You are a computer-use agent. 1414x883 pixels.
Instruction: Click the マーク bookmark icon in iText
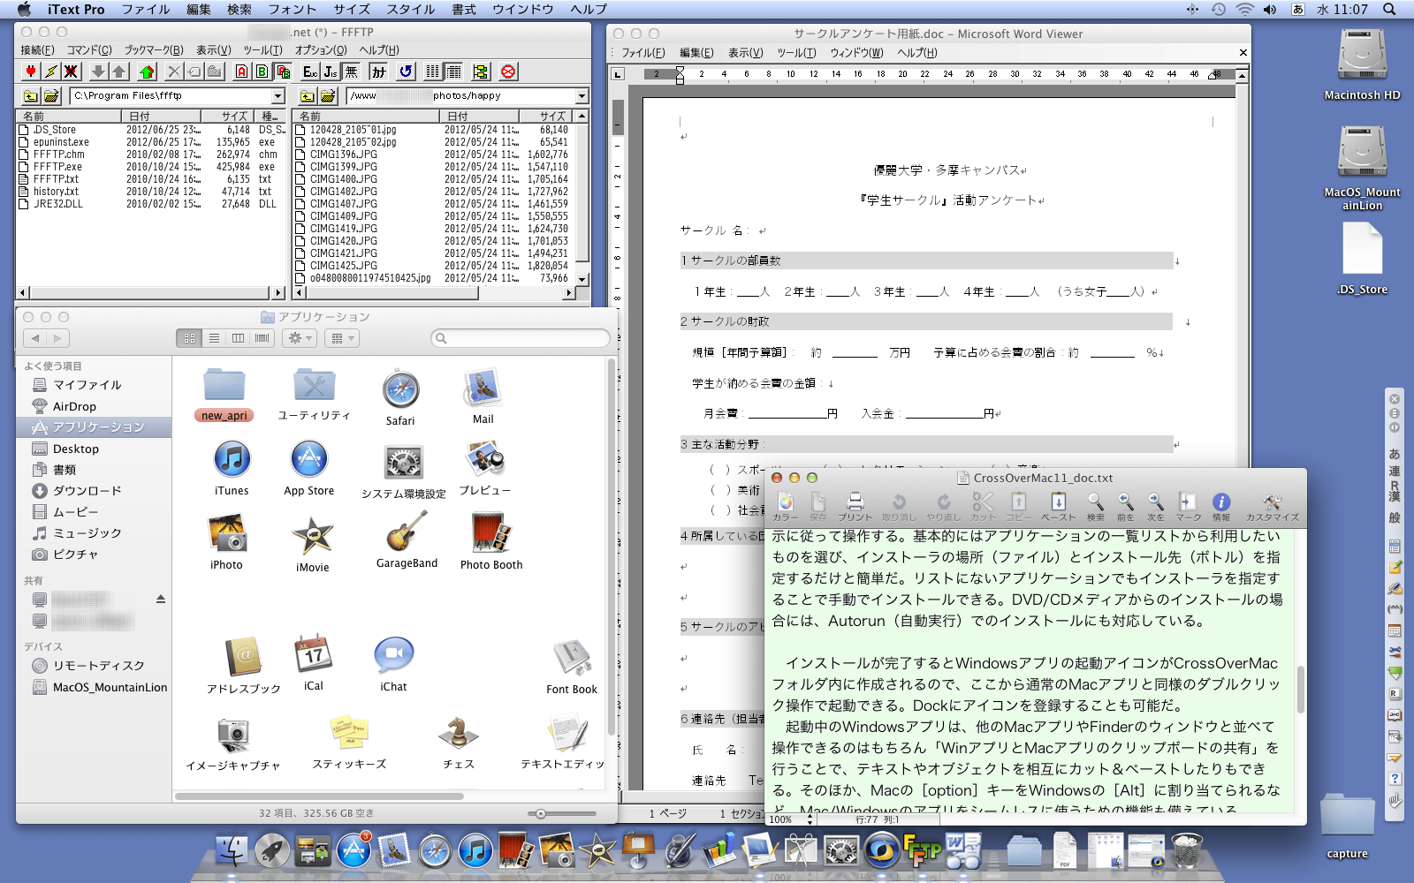click(x=1188, y=506)
